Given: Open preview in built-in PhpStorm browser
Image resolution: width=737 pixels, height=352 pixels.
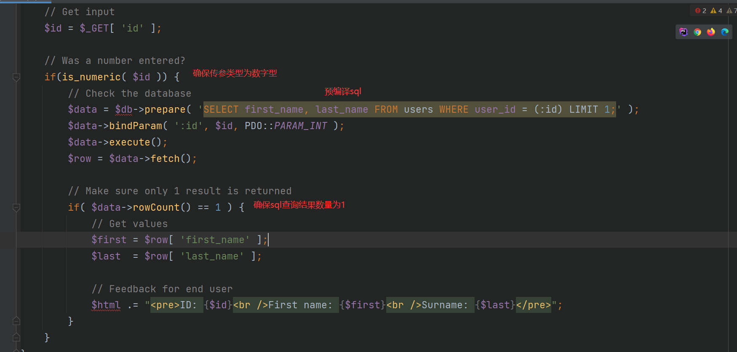Looking at the screenshot, I should coord(684,32).
